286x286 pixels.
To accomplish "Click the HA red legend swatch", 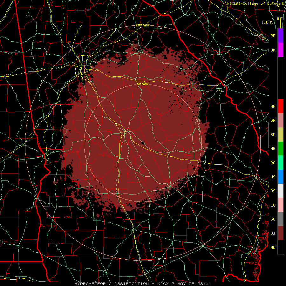I will (x=281, y=106).
